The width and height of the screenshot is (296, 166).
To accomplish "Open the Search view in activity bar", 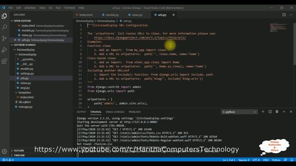I will pyautogui.click(x=4, y=27).
